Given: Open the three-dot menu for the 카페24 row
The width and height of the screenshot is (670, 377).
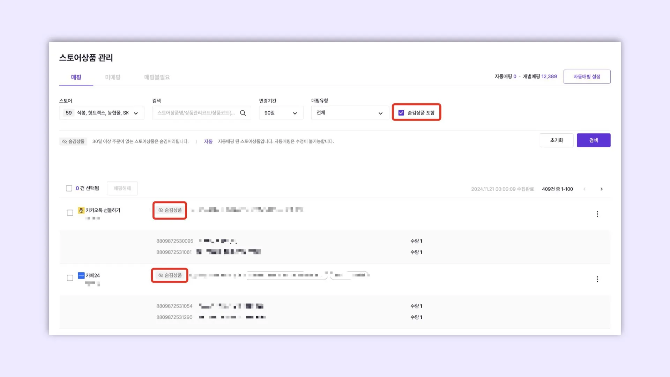Looking at the screenshot, I should coord(597,279).
